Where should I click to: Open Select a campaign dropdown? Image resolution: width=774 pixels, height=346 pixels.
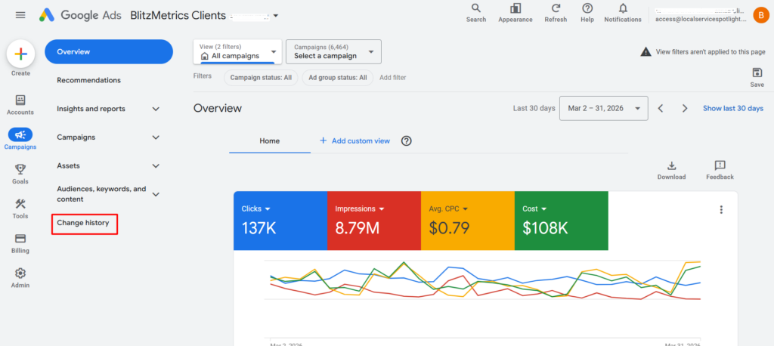(333, 51)
